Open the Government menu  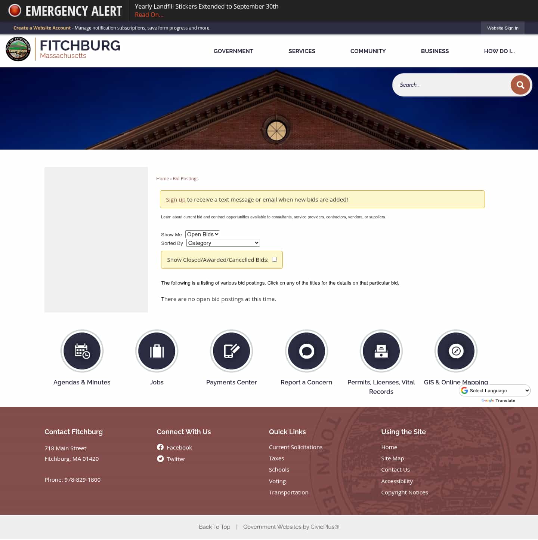pyautogui.click(x=233, y=51)
